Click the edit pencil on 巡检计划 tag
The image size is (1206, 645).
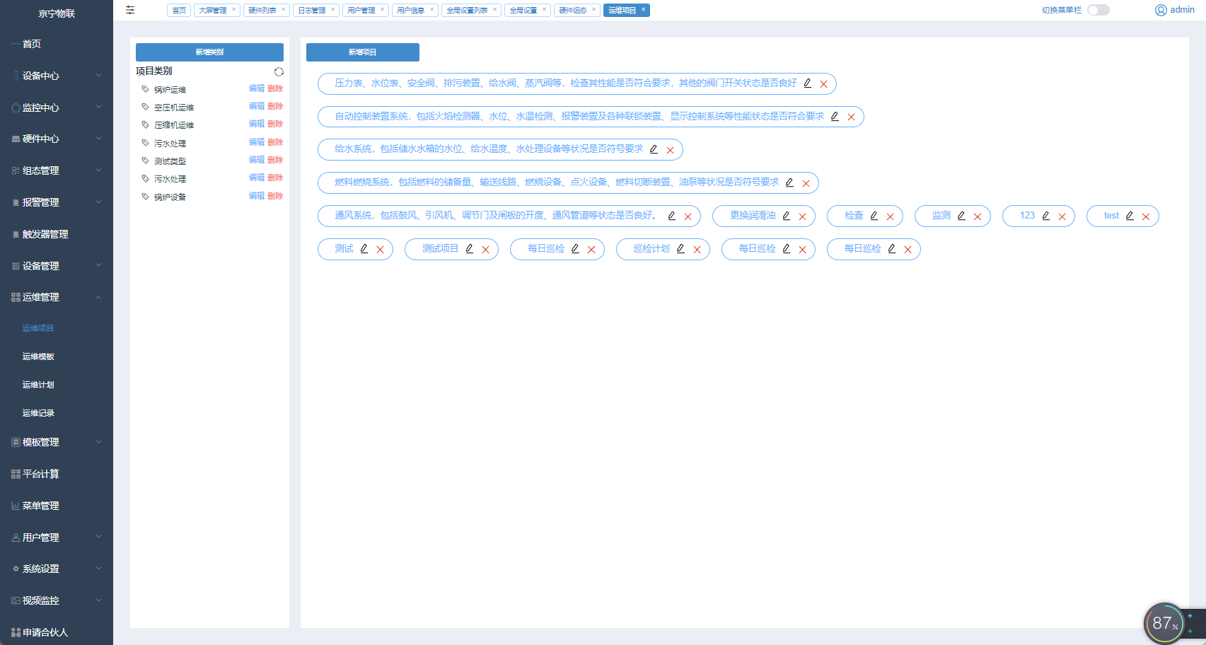pos(680,249)
